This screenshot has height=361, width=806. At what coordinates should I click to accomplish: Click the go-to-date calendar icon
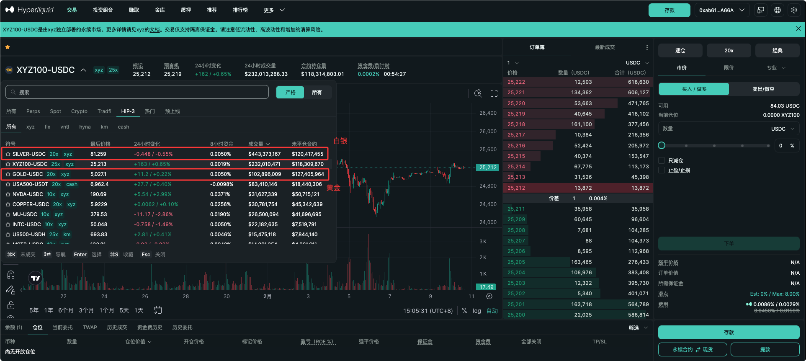(157, 310)
